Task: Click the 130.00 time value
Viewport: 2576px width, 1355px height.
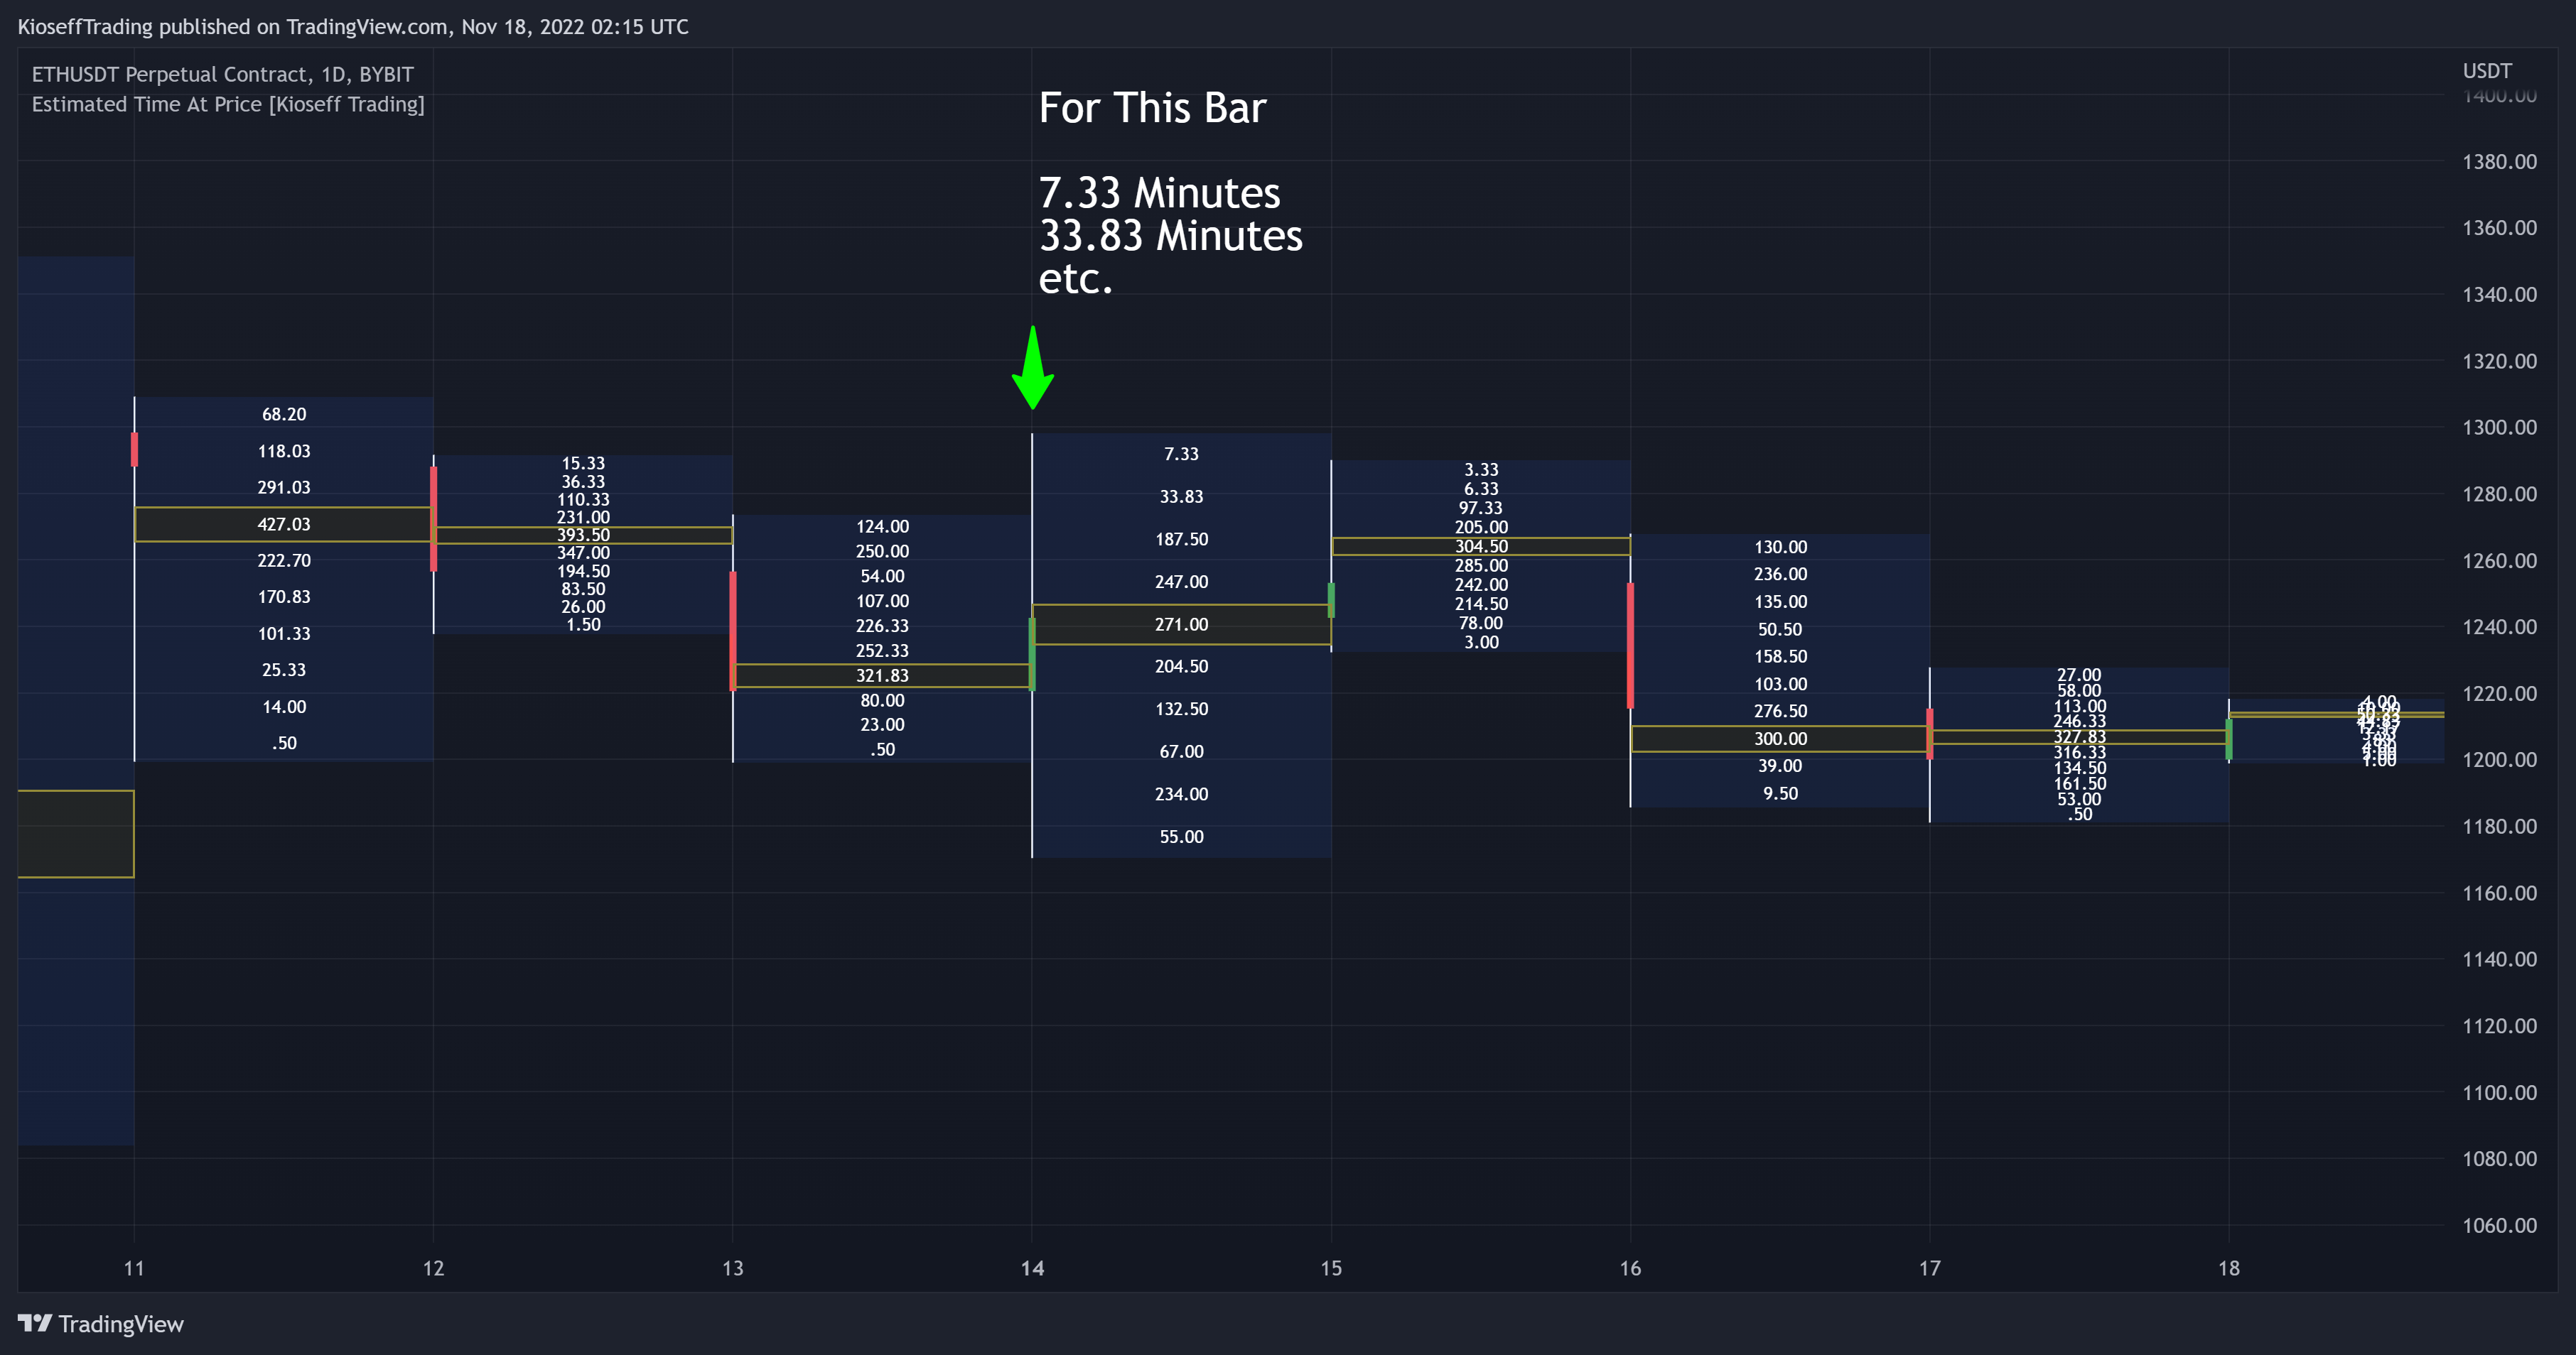Action: (1781, 548)
